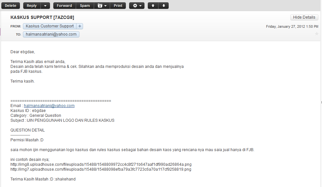Go to previous message with up arrow
The image size is (322, 187).
tap(153, 6)
